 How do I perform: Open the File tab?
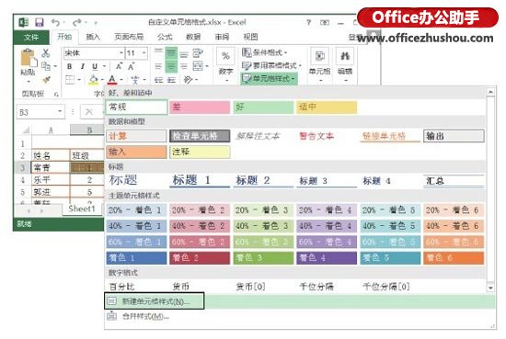31,37
